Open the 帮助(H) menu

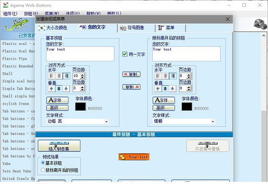click(x=93, y=13)
